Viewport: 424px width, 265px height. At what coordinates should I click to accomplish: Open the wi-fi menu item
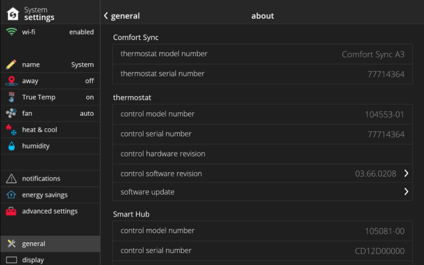point(50,32)
